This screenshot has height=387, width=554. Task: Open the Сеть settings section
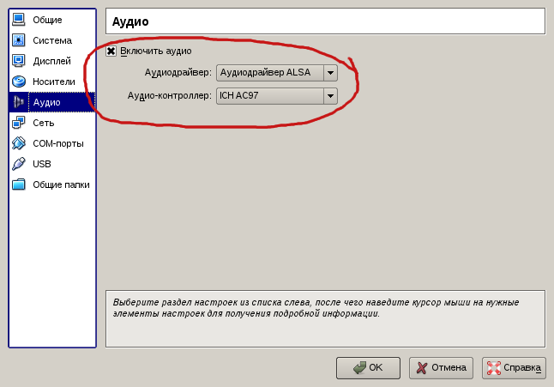tap(52, 123)
